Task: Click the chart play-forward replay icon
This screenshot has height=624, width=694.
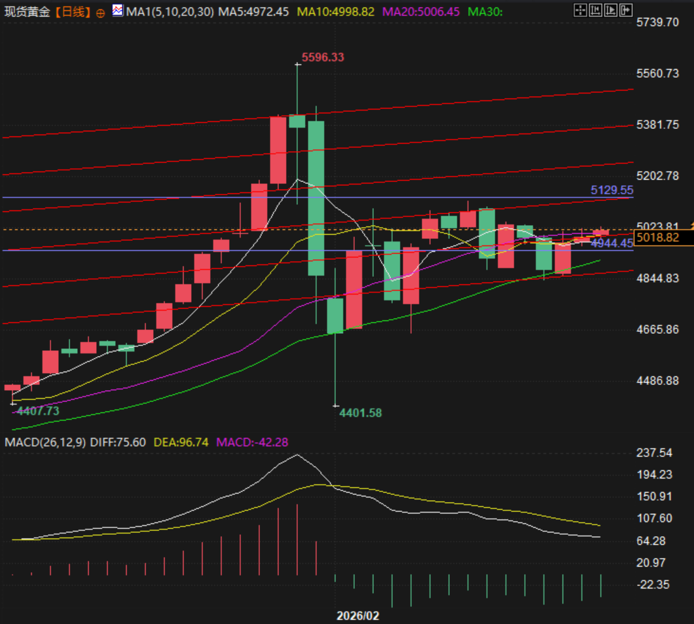Action: [610, 10]
